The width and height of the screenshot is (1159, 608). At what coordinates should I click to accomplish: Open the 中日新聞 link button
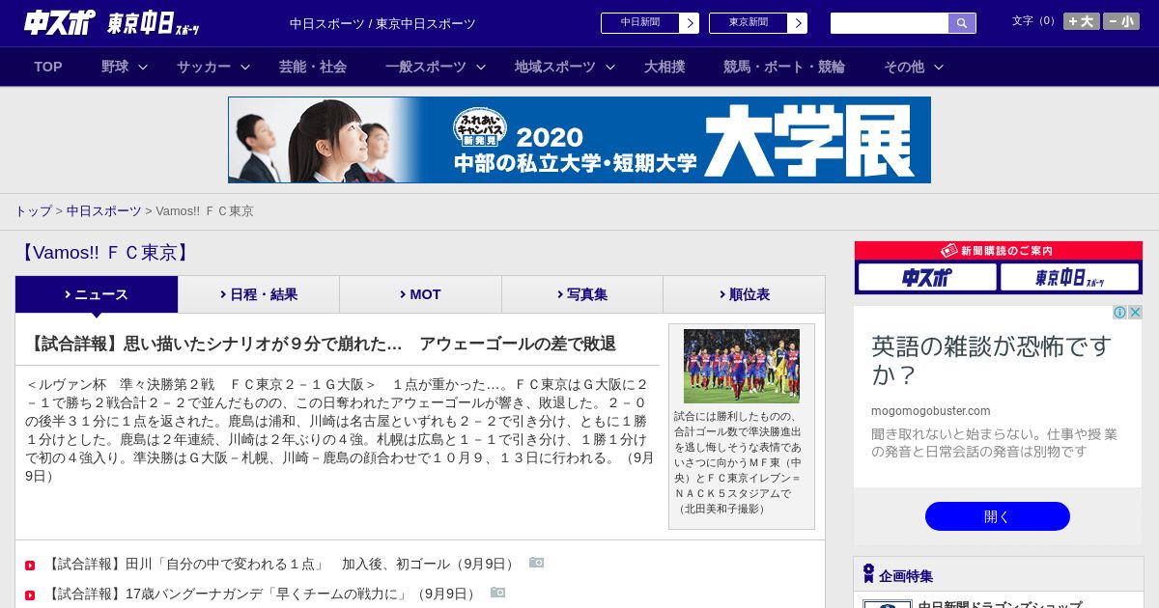(640, 23)
